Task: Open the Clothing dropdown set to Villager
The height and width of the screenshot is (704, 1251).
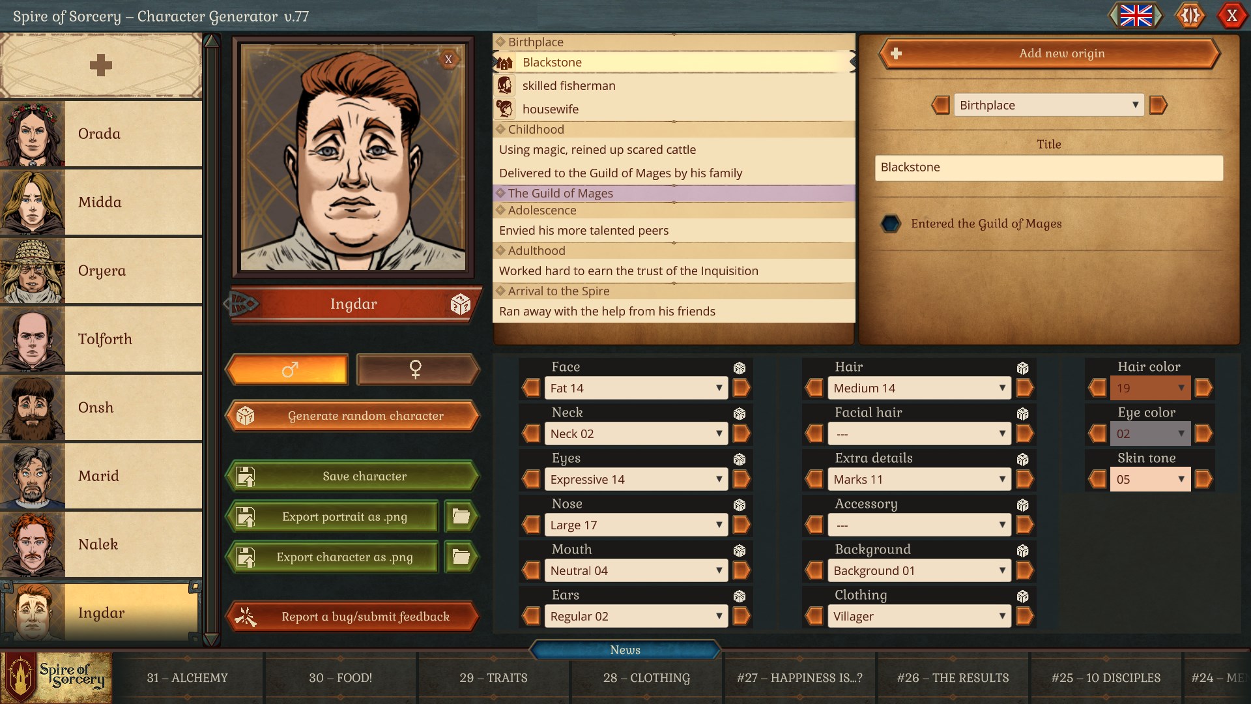Action: pyautogui.click(x=919, y=616)
